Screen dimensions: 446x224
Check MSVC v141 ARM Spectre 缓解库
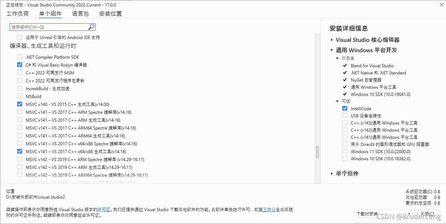(20, 112)
